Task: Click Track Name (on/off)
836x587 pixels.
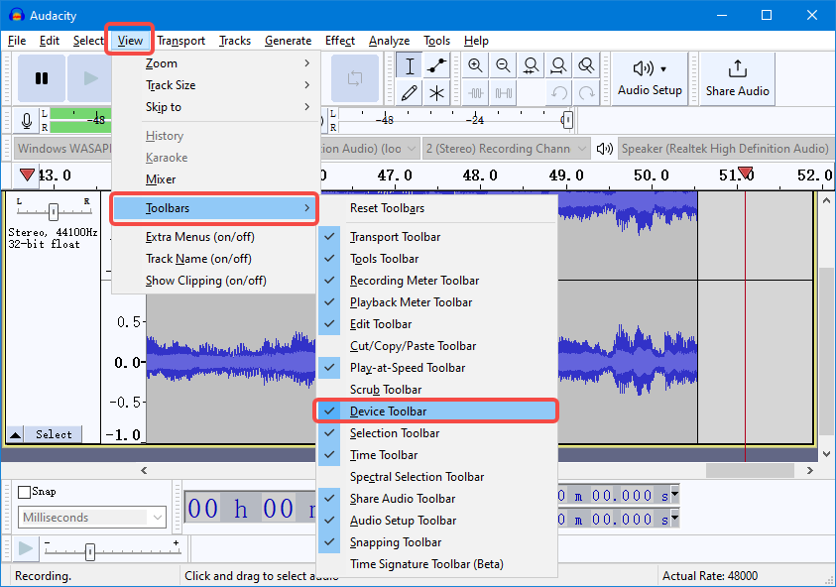Action: click(x=215, y=259)
